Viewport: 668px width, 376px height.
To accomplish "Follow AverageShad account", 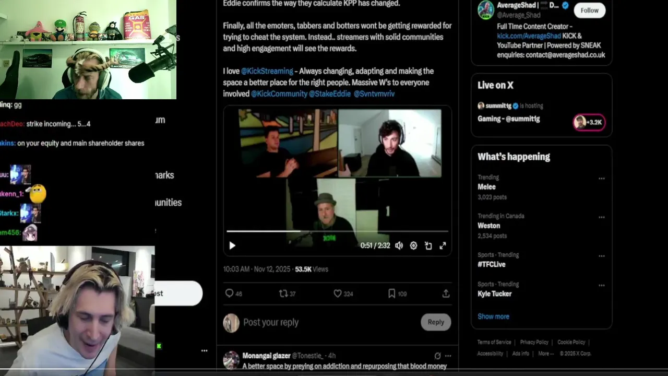I will pyautogui.click(x=590, y=10).
